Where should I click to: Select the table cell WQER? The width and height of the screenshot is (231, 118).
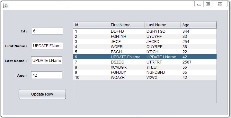[x=127, y=47]
